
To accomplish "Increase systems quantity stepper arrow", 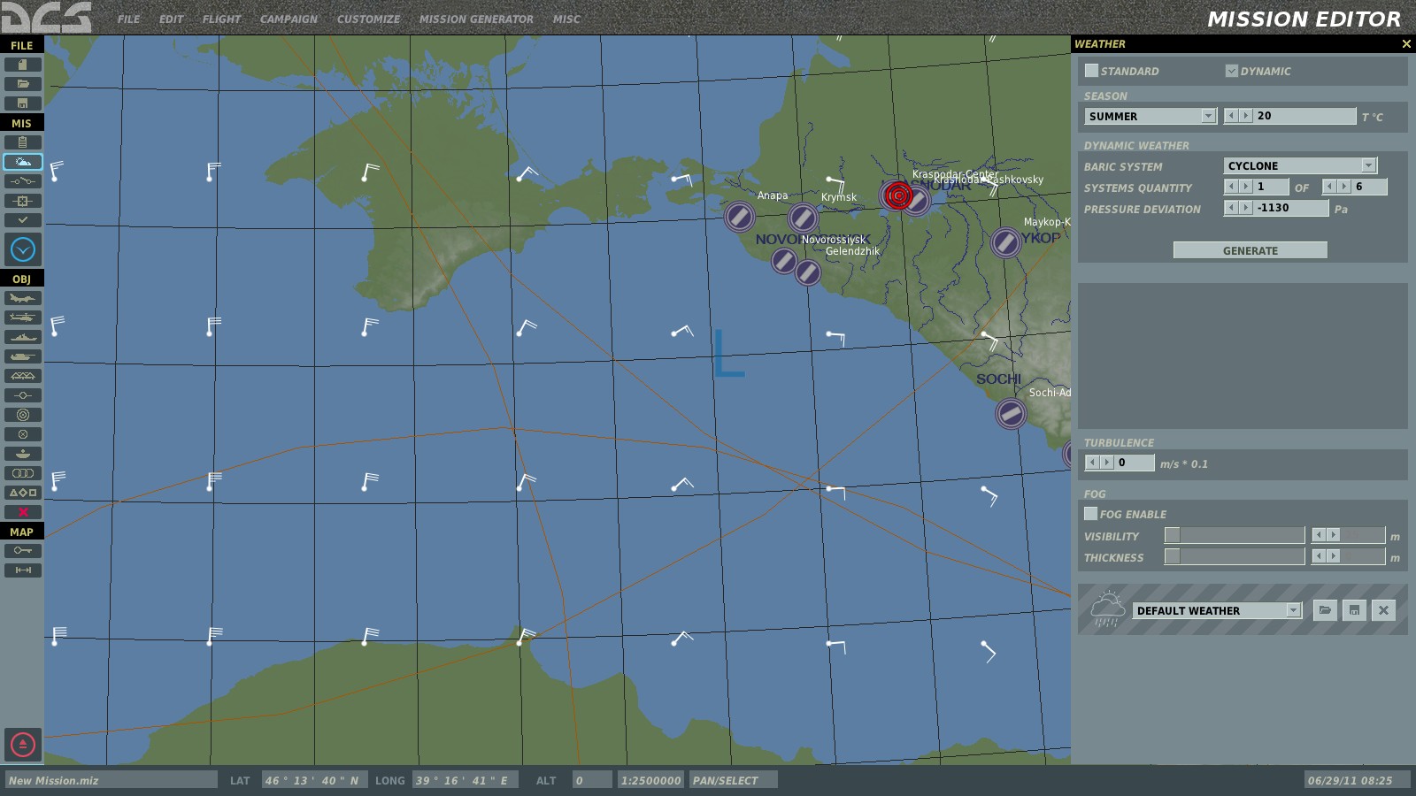I will point(1245,187).
